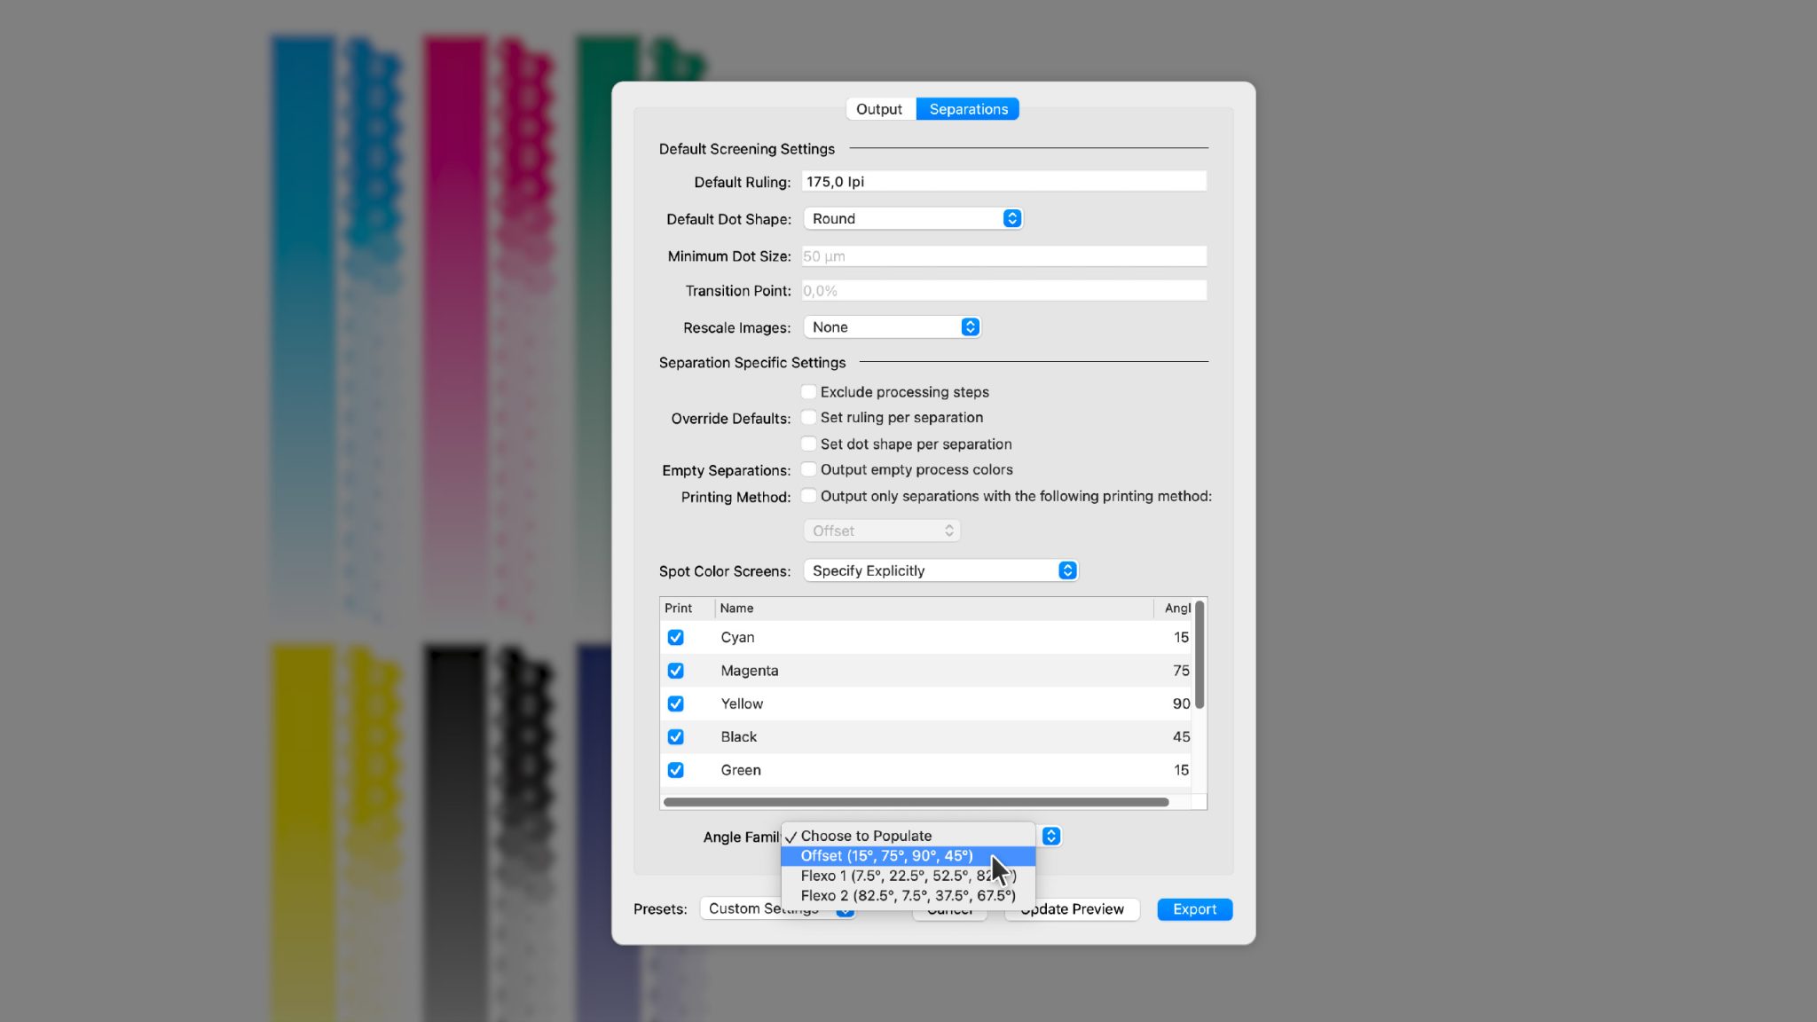Choose Offset angle family option

tap(886, 856)
